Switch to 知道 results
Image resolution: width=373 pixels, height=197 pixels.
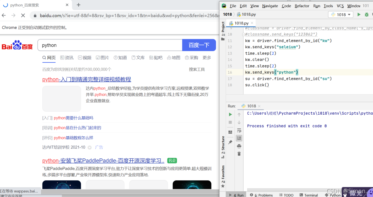[120, 58]
